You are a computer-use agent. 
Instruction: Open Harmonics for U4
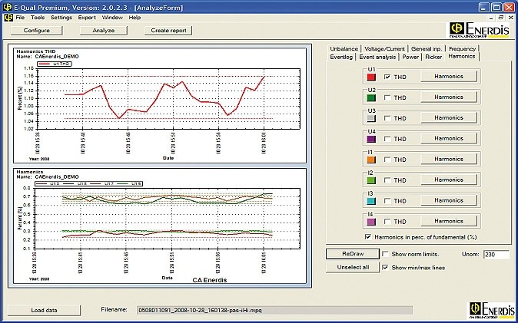(449, 138)
